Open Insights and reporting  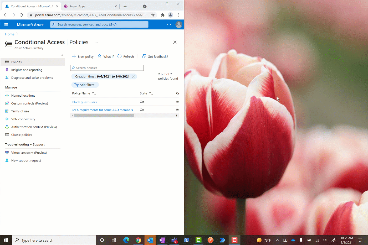click(x=27, y=70)
